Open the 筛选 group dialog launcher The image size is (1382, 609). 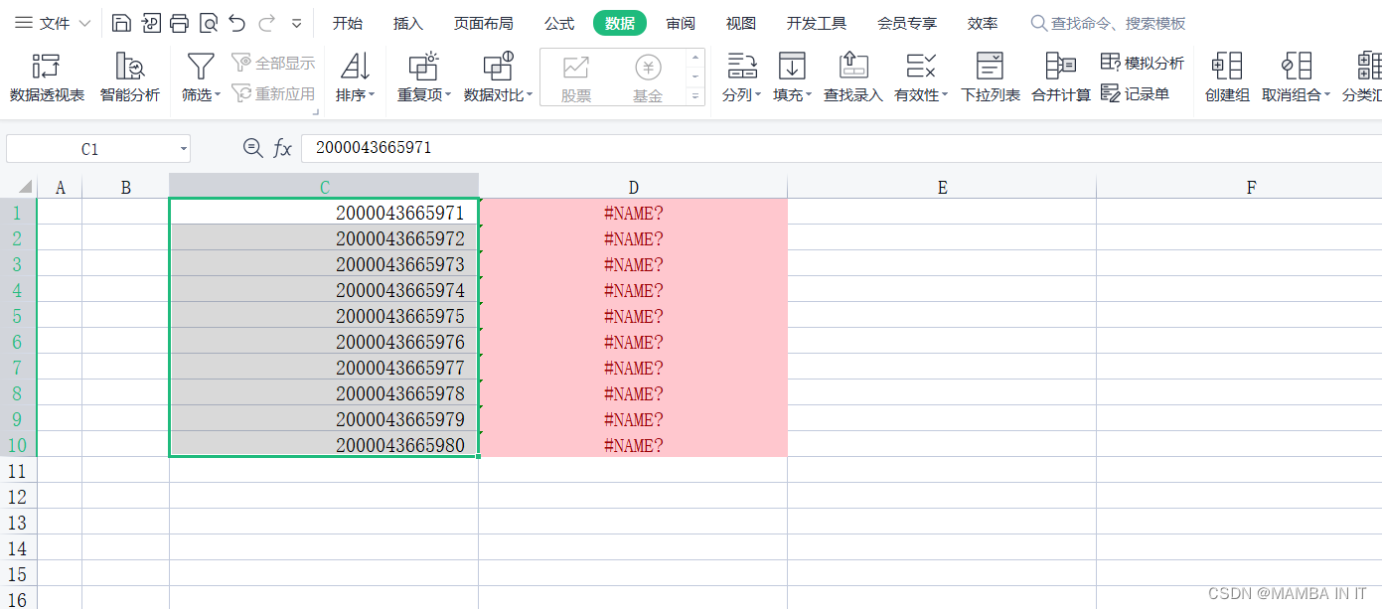(317, 112)
